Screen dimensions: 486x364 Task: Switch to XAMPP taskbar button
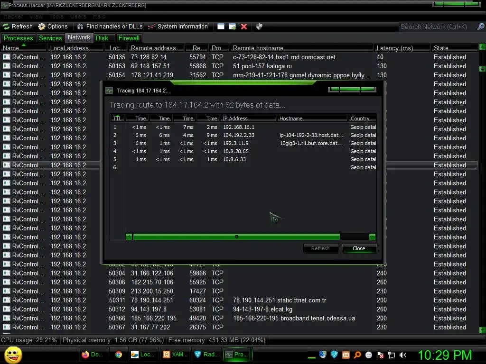(175, 355)
